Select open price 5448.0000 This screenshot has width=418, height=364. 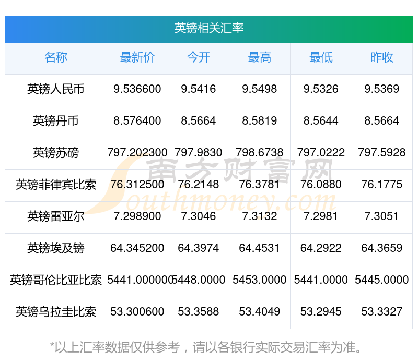199,280
